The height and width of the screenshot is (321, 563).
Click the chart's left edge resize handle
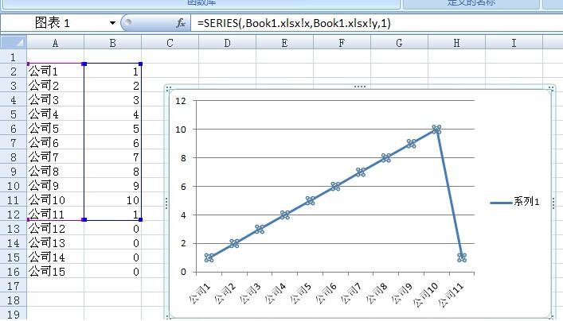[x=166, y=203]
